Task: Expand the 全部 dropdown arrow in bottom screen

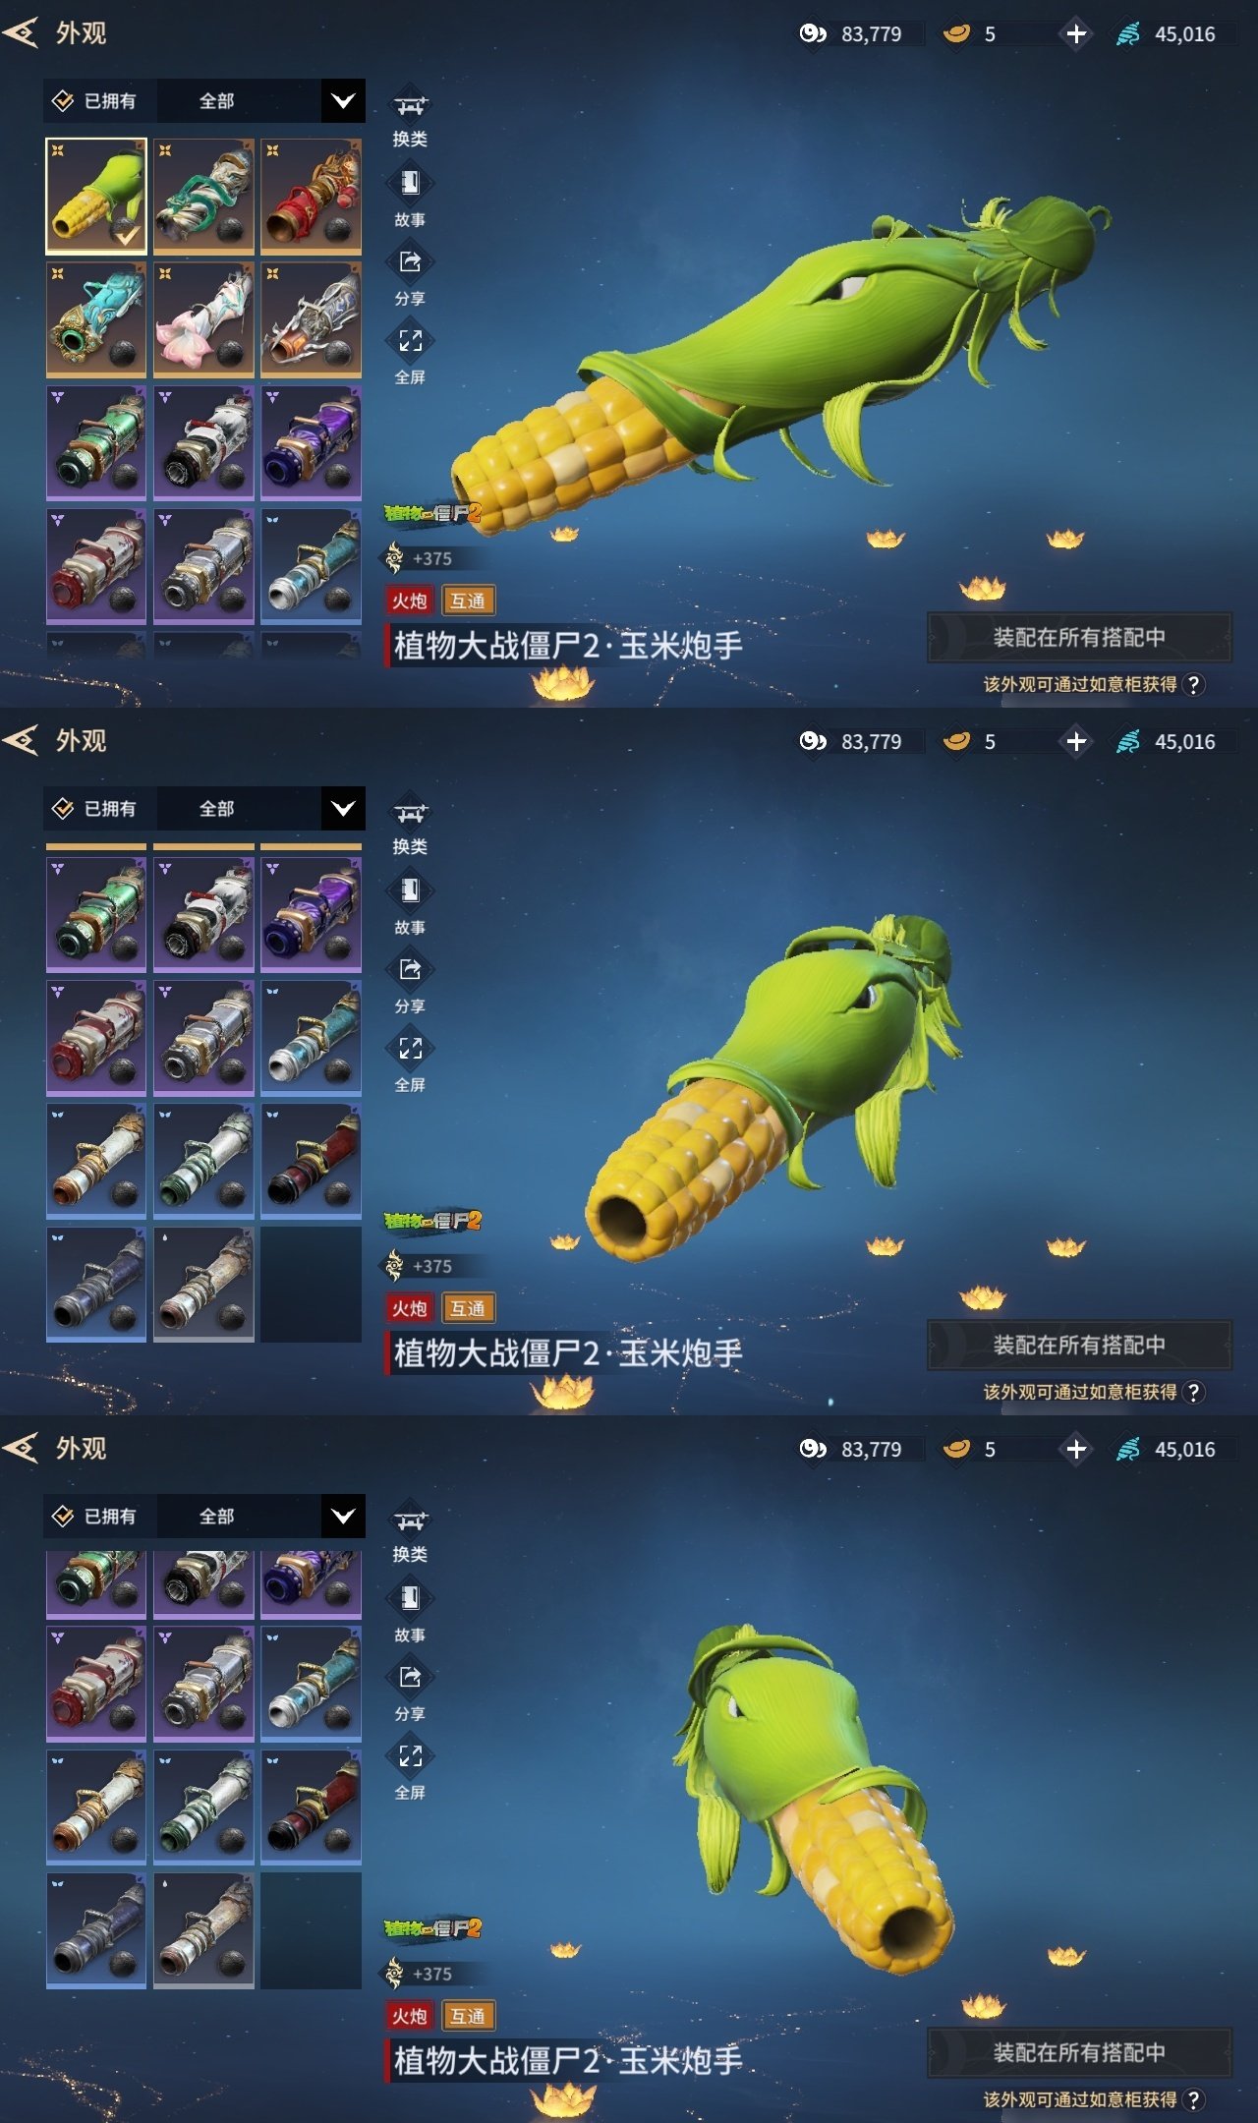Action: pos(343,1517)
